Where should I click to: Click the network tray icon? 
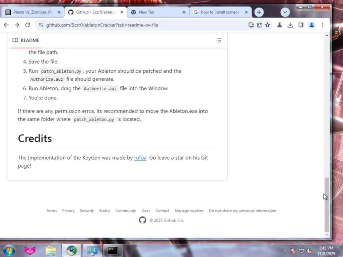coord(301,251)
